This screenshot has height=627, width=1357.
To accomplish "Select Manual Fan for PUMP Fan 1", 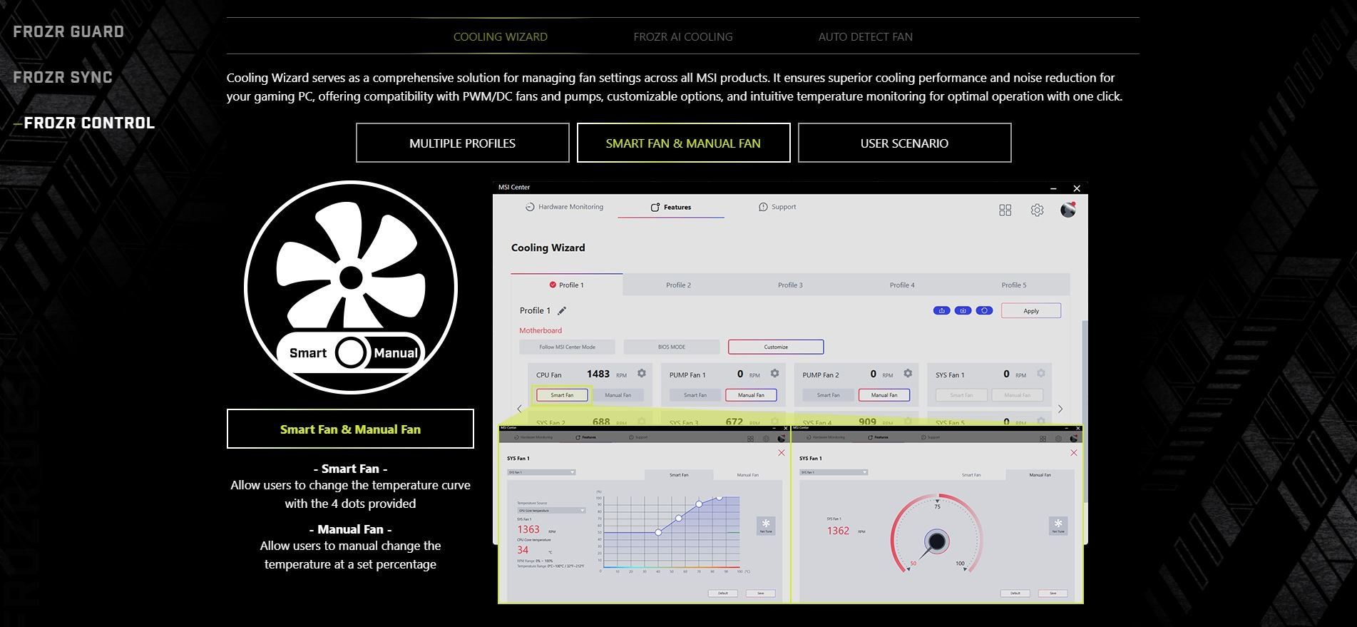I will (x=751, y=394).
